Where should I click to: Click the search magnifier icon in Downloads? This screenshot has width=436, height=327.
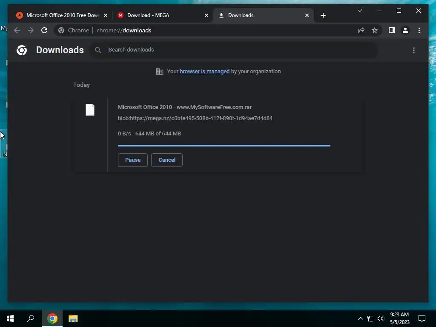pos(98,50)
